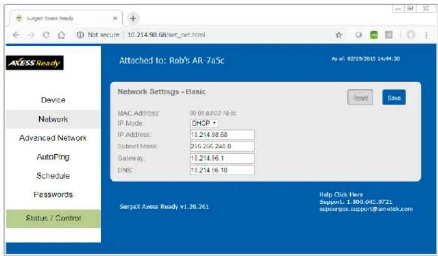The image size is (438, 256).
Task: Select Network in the sidebar
Action: tap(53, 119)
